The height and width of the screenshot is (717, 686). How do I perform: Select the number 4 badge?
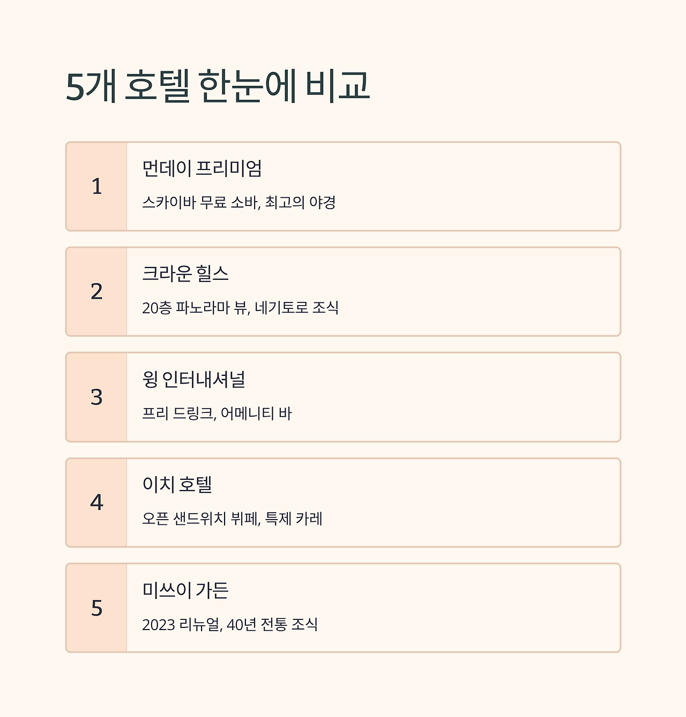(x=96, y=502)
